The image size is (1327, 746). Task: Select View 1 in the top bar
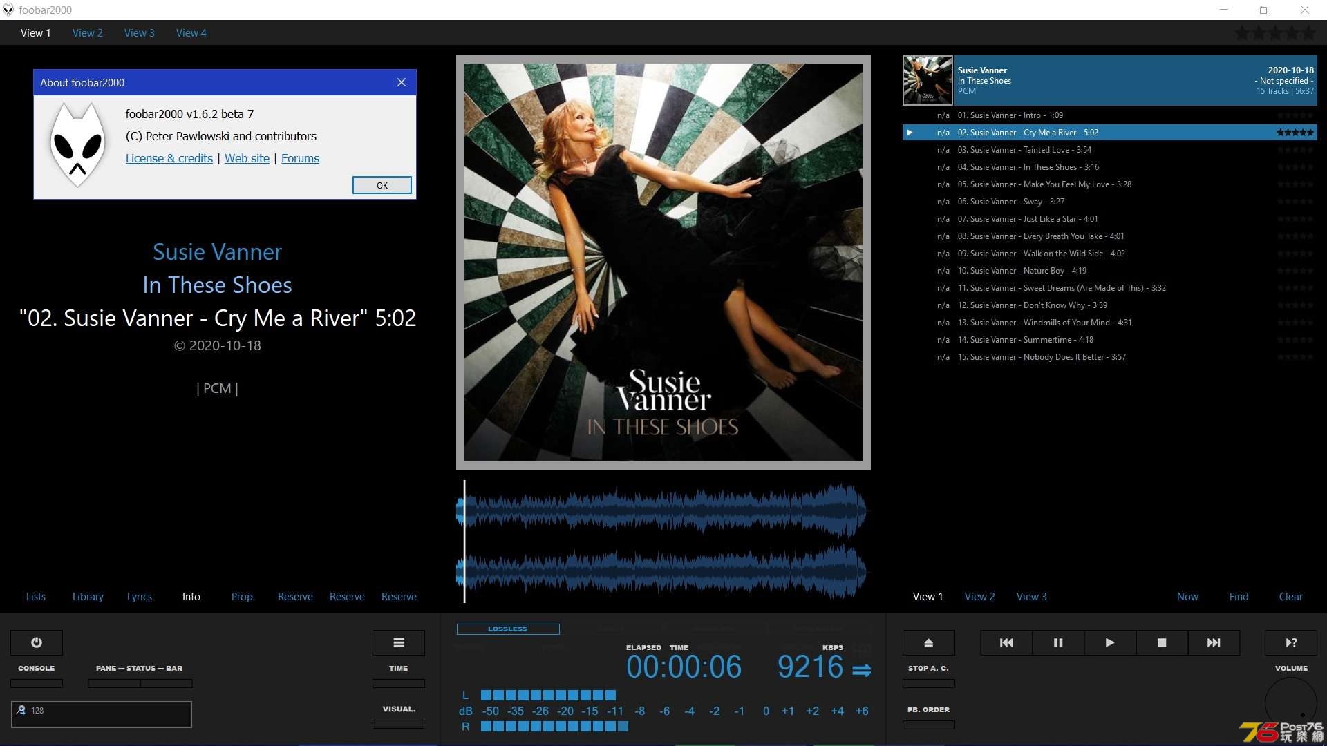coord(36,33)
